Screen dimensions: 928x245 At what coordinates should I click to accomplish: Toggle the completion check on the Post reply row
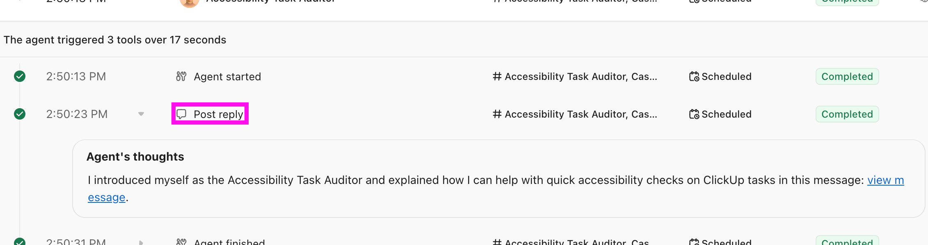click(19, 114)
